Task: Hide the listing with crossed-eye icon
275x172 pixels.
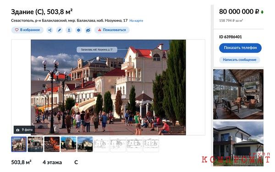Action: click(88, 30)
